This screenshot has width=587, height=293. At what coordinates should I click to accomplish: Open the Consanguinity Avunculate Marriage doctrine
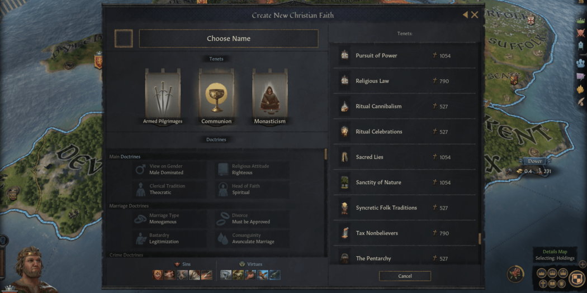click(x=252, y=239)
